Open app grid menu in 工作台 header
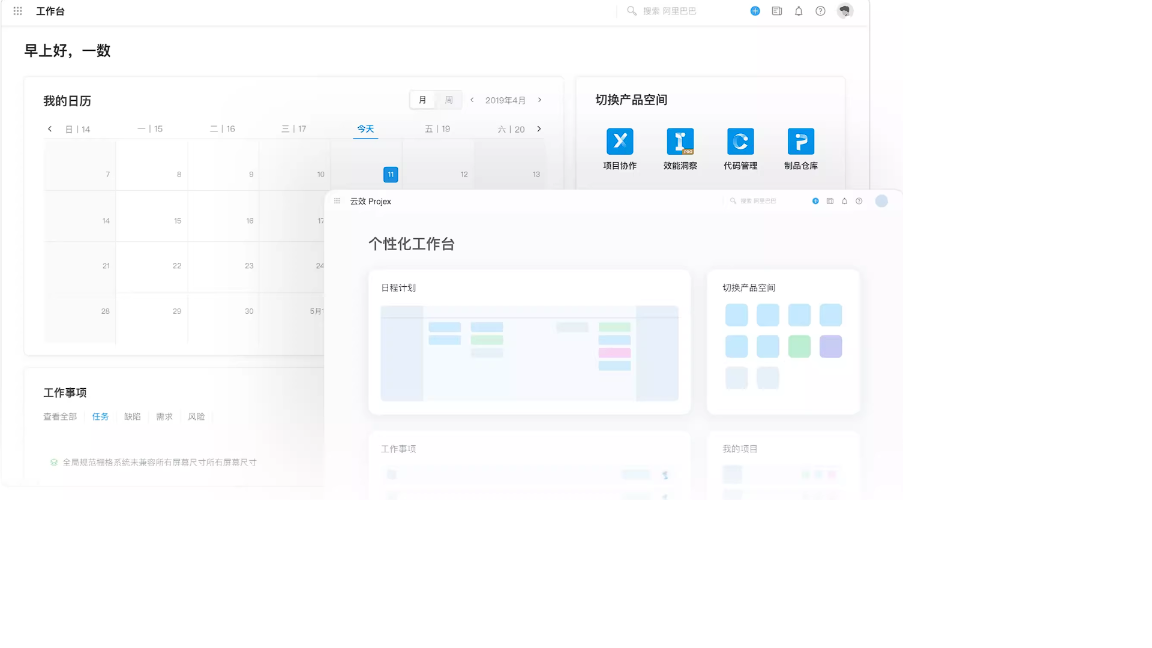 (x=18, y=11)
